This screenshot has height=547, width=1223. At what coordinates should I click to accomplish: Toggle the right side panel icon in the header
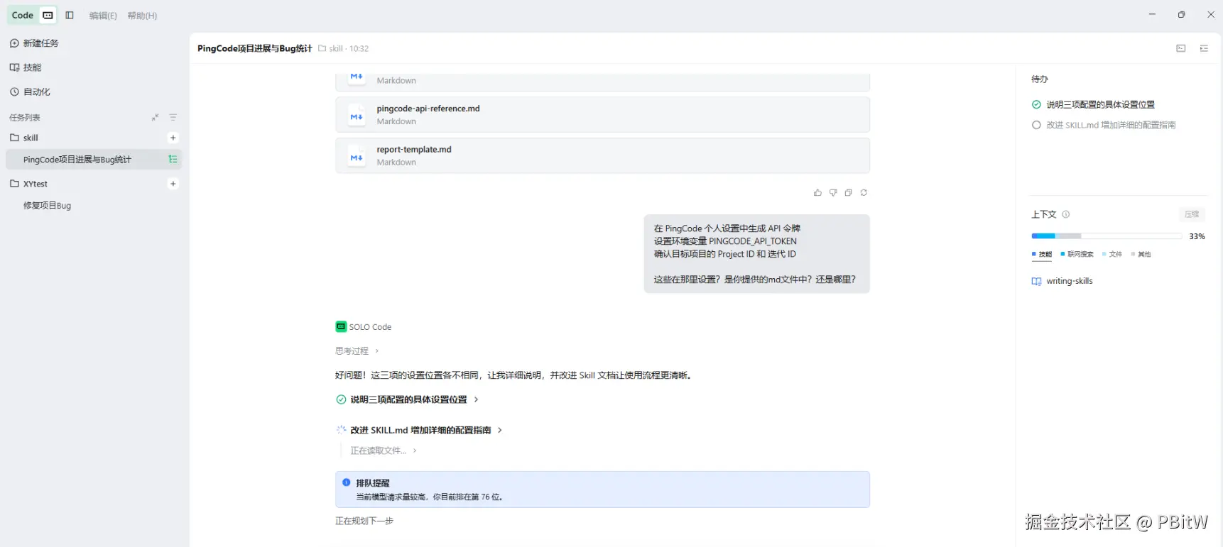1204,48
